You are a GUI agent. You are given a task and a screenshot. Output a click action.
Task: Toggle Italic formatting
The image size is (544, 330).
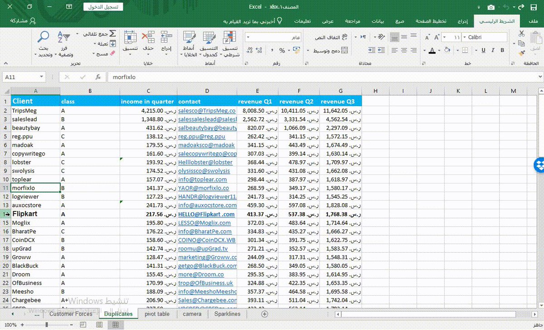[493, 50]
